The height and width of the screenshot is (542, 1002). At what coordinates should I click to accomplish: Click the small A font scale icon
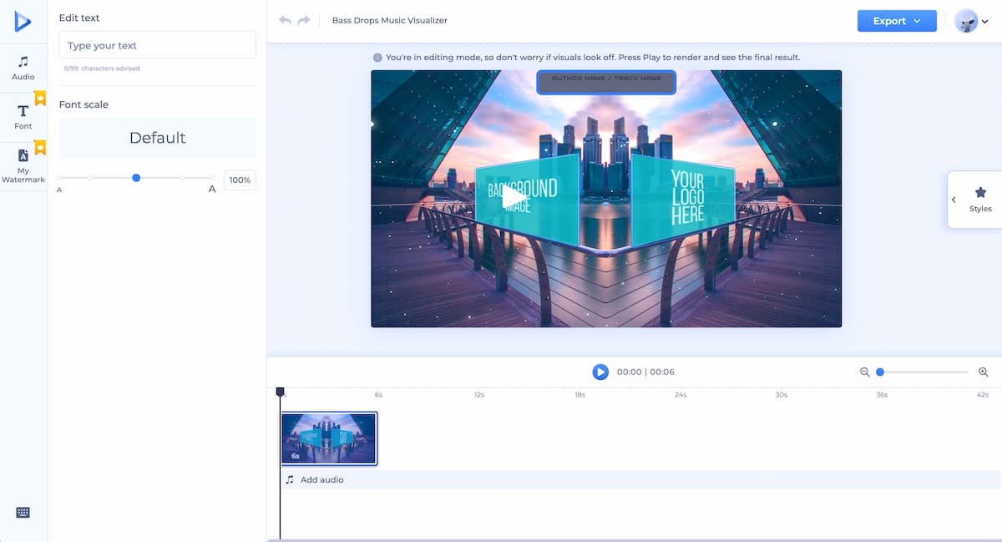59,190
